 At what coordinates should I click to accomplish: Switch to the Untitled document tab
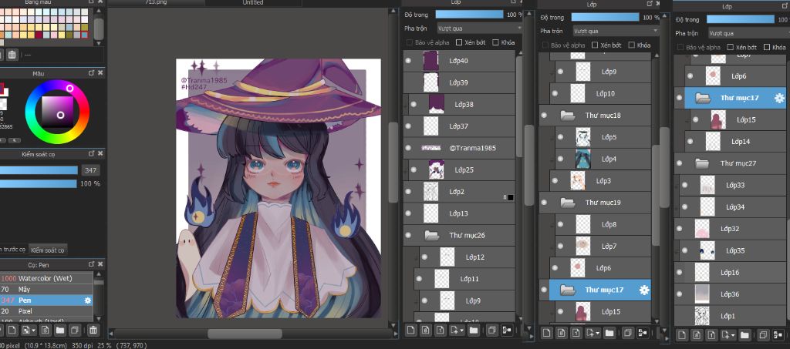(x=252, y=2)
